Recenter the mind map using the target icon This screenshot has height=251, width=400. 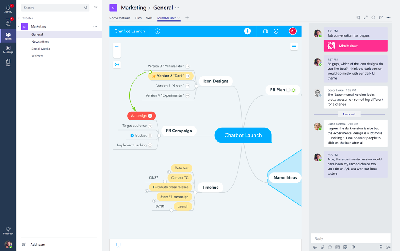[x=117, y=64]
